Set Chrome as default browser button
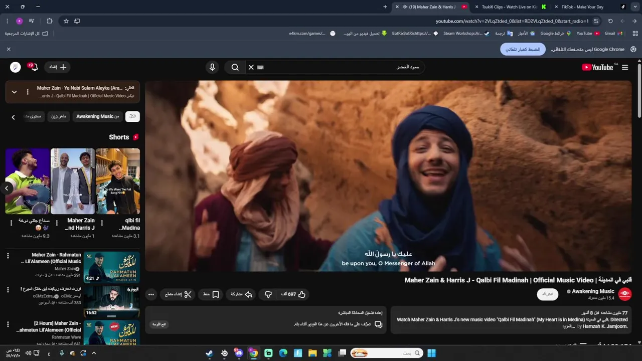This screenshot has width=642, height=361. pyautogui.click(x=523, y=49)
